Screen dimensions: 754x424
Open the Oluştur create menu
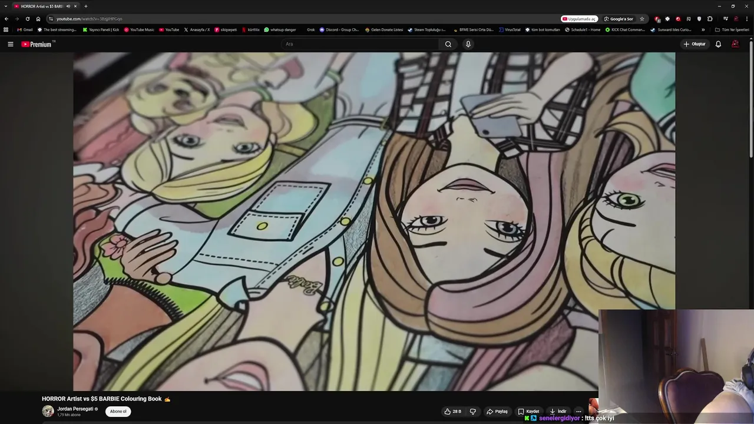[x=695, y=44]
